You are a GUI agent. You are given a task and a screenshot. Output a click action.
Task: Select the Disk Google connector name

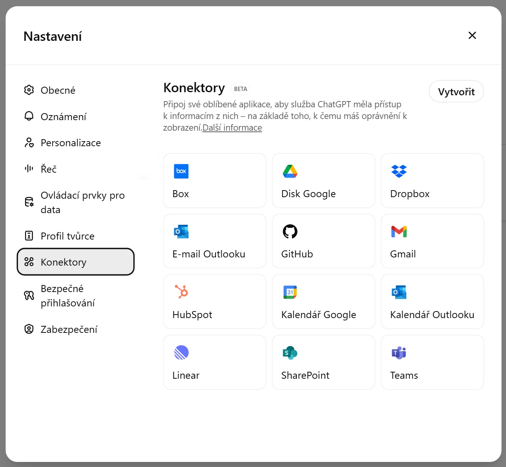(308, 194)
